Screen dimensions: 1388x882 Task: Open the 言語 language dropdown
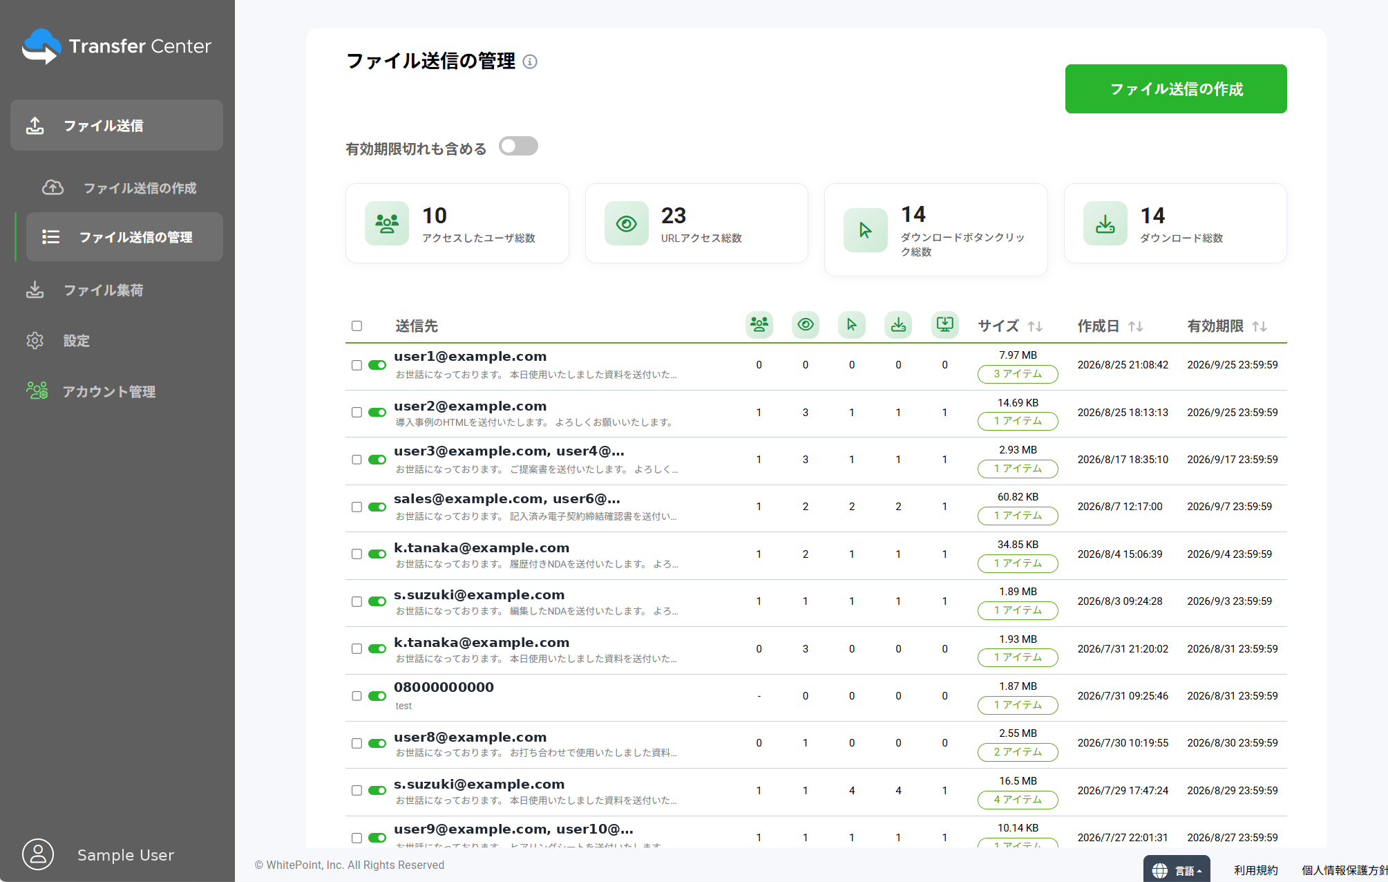(x=1177, y=870)
